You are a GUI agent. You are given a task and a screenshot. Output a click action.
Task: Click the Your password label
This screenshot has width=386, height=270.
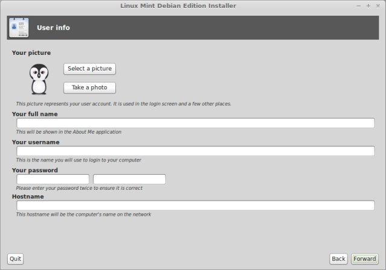pyautogui.click(x=35, y=170)
